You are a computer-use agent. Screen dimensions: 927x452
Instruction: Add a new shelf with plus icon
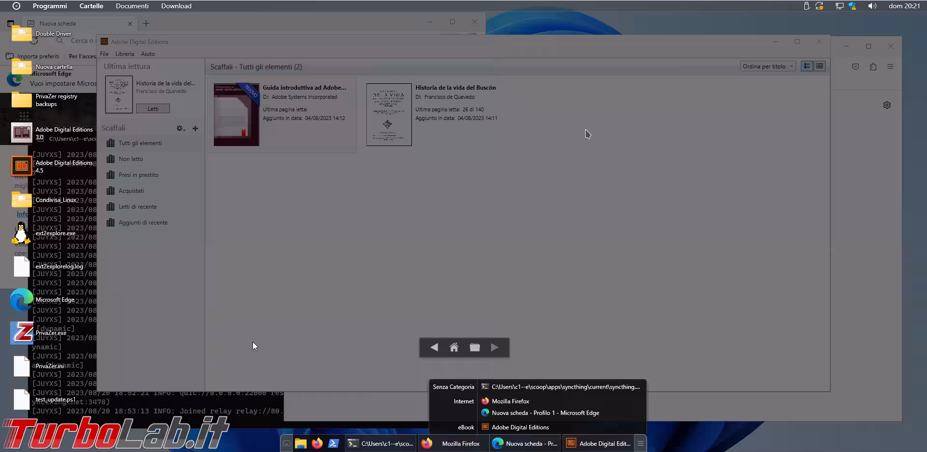click(195, 128)
